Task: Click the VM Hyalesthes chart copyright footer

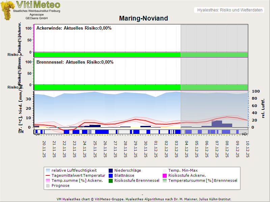Action: pos(143,199)
